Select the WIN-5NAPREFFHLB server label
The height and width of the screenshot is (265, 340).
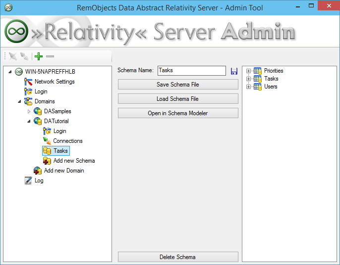pyautogui.click(x=50, y=72)
